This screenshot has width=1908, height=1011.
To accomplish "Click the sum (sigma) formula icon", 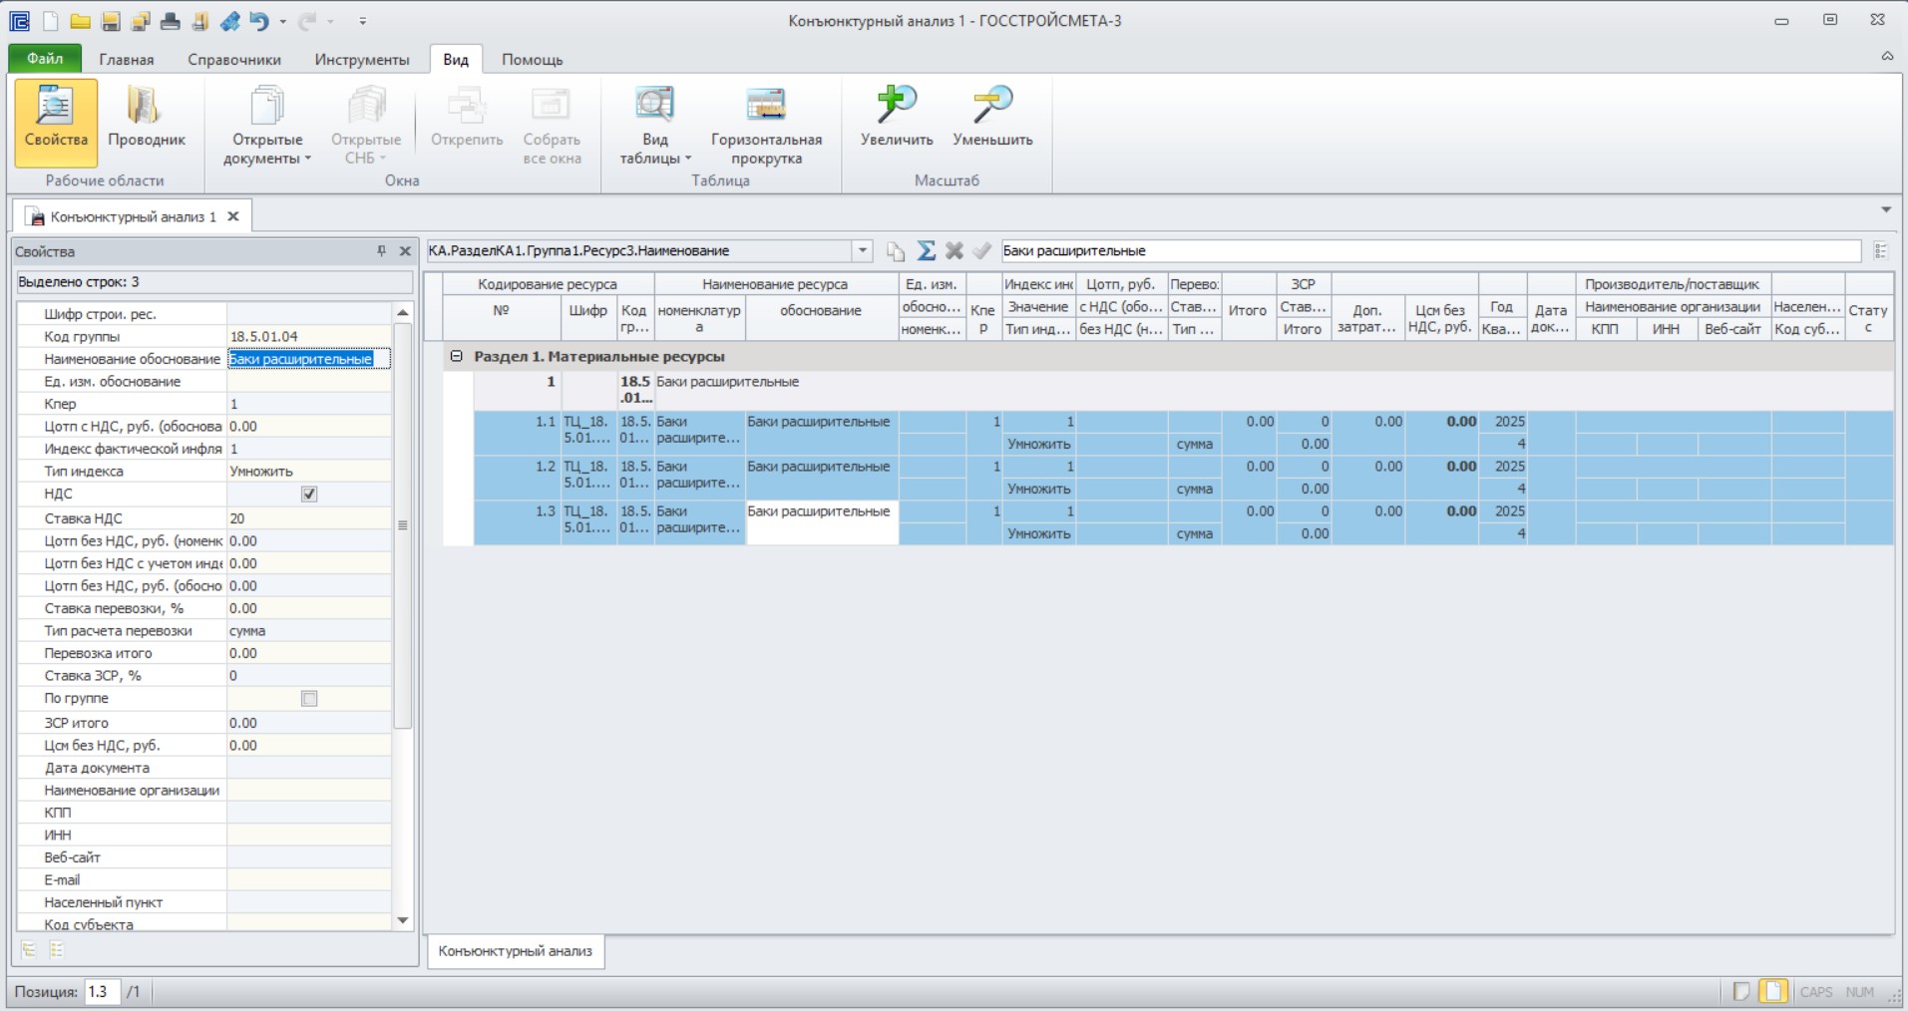I will pos(926,251).
